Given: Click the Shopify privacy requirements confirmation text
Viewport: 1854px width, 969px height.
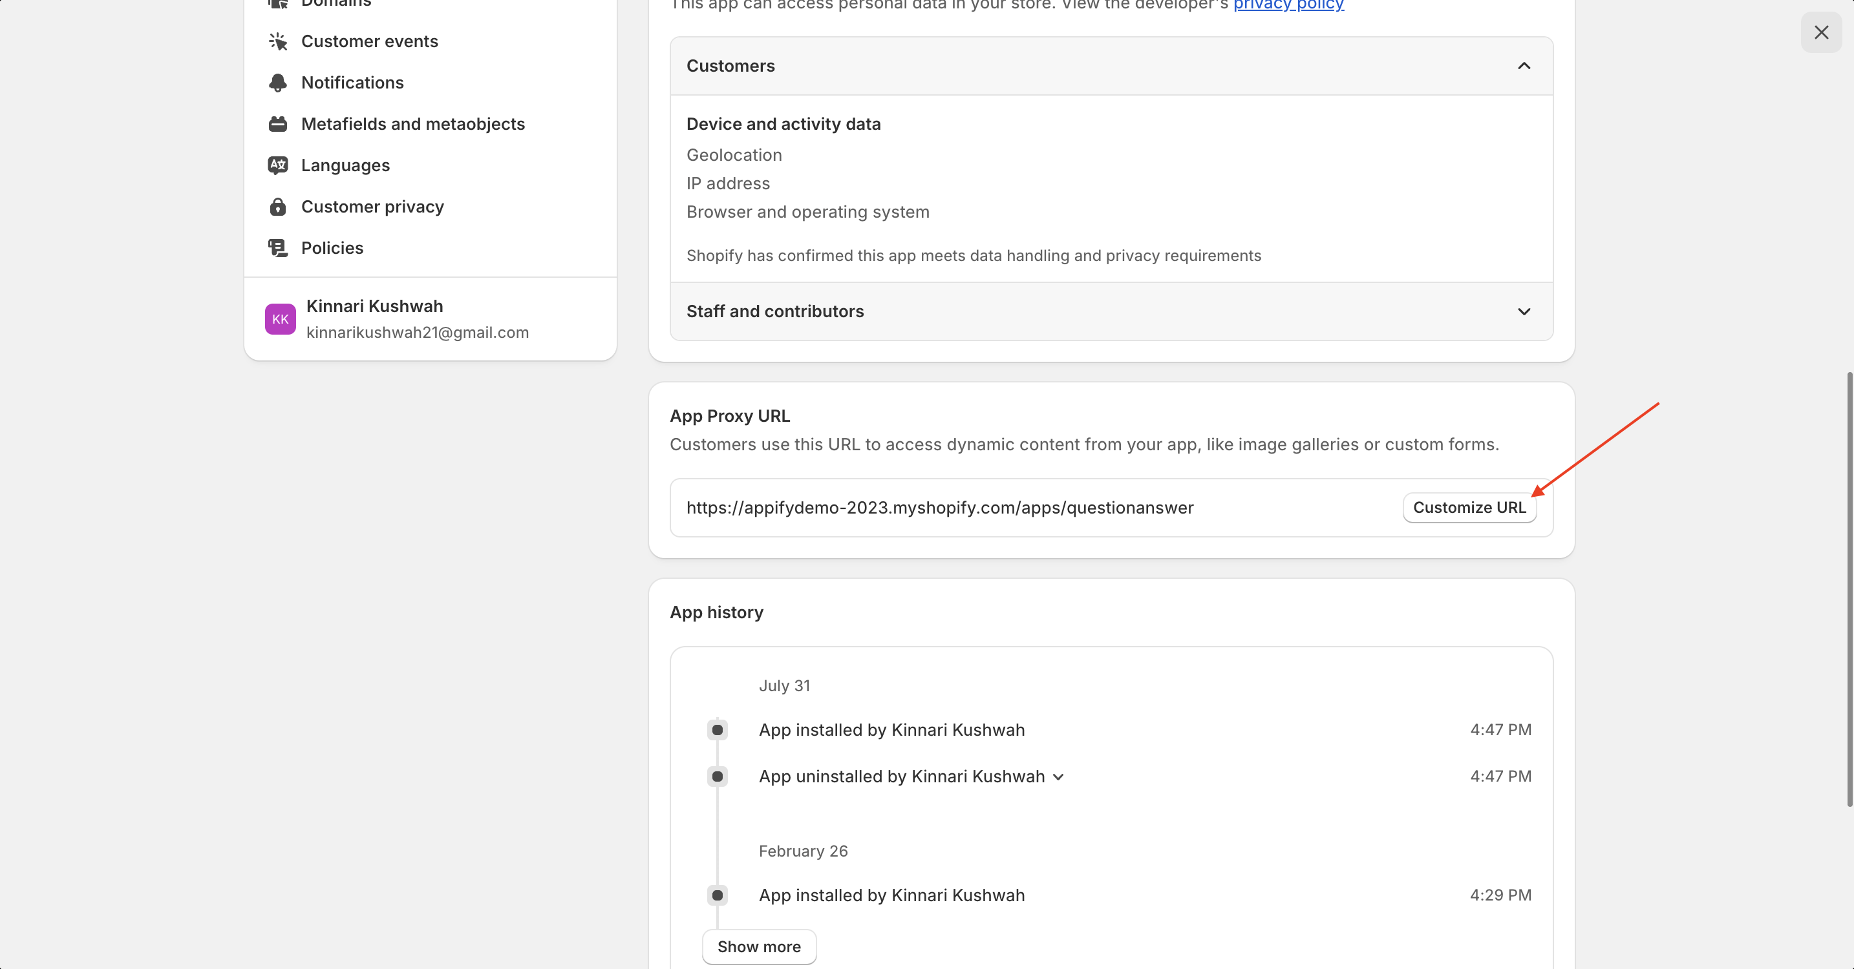Looking at the screenshot, I should (974, 256).
